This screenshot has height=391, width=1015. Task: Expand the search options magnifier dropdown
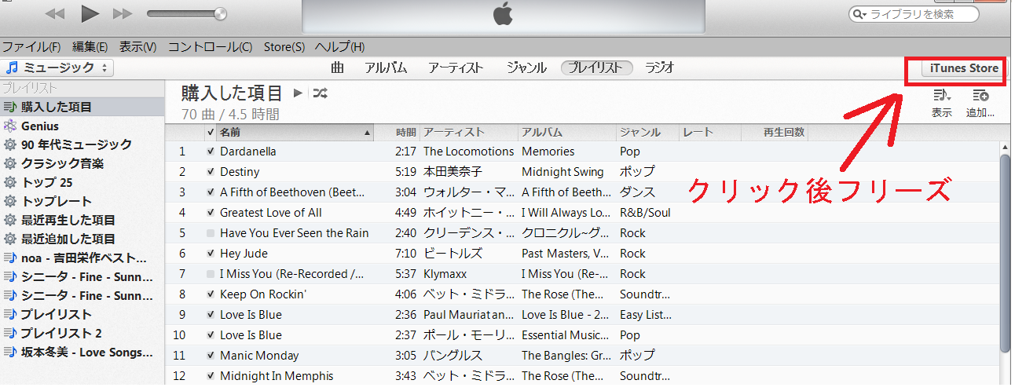(x=861, y=14)
